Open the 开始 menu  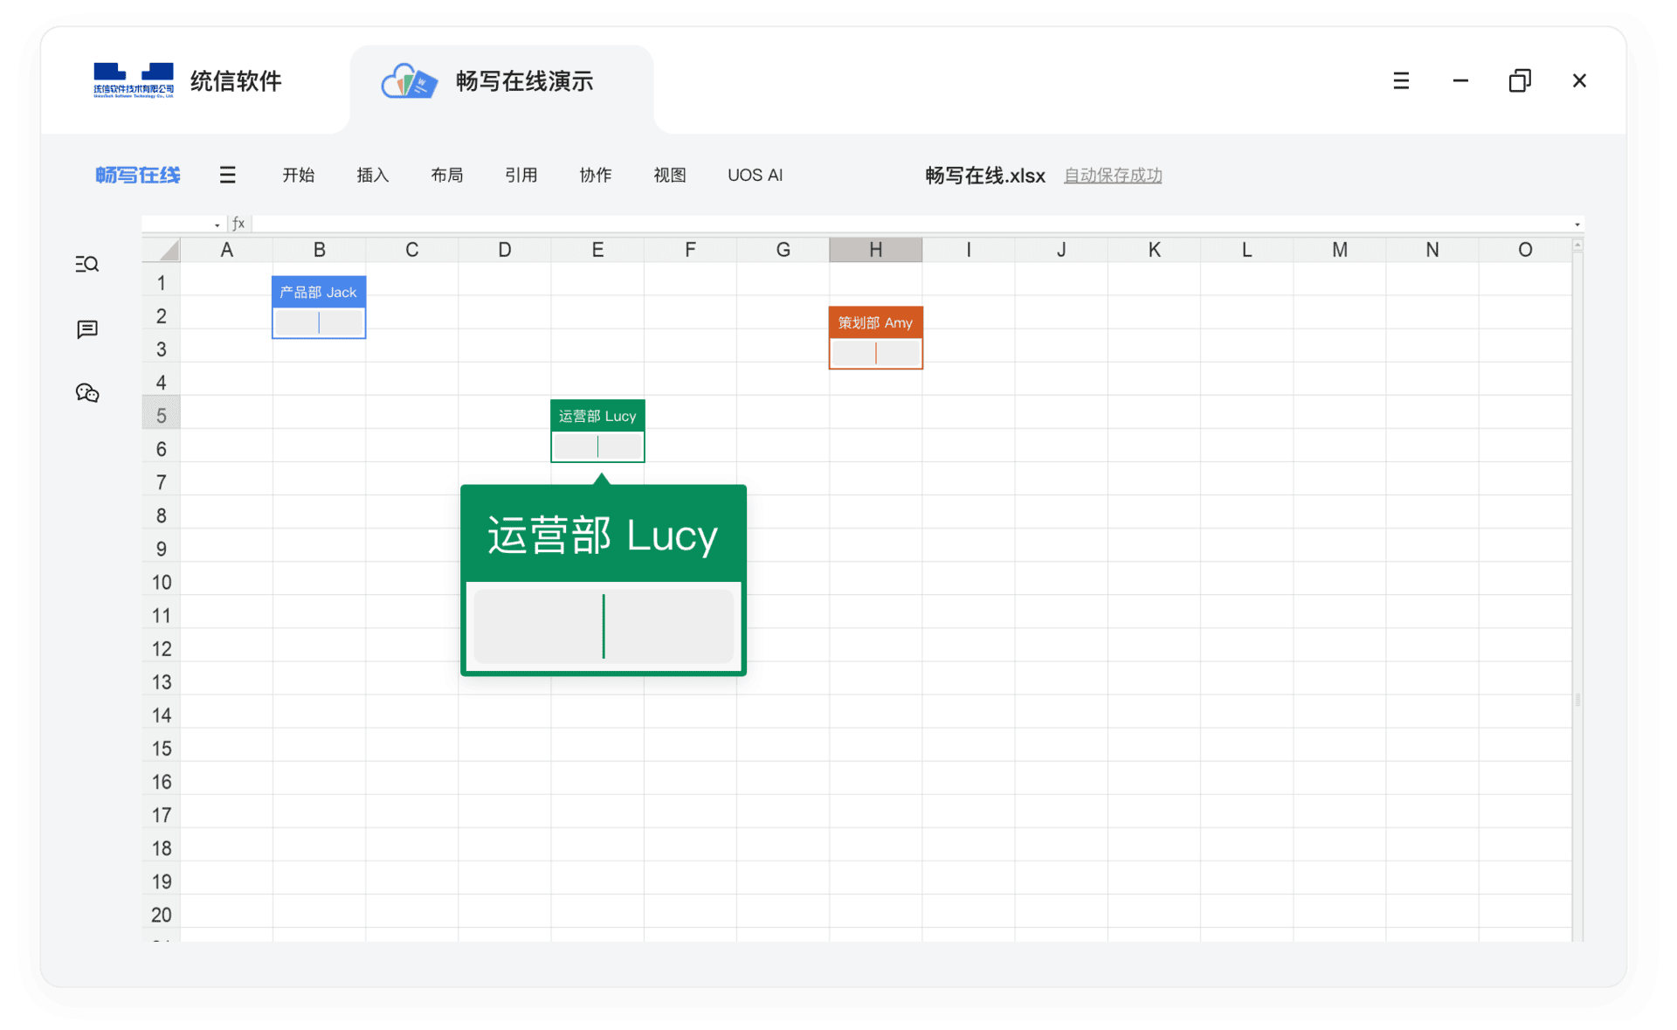tap(298, 175)
